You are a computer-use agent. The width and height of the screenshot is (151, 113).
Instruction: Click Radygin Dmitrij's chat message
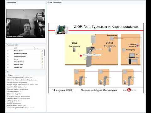17,82
